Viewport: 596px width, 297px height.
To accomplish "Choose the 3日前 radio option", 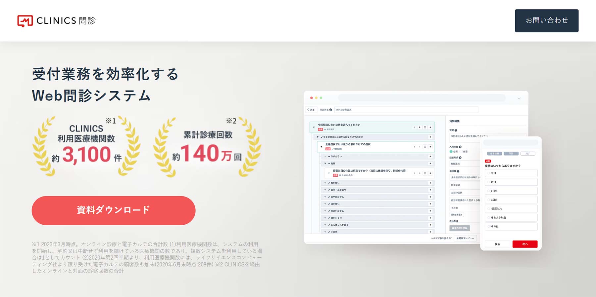I will (511, 200).
